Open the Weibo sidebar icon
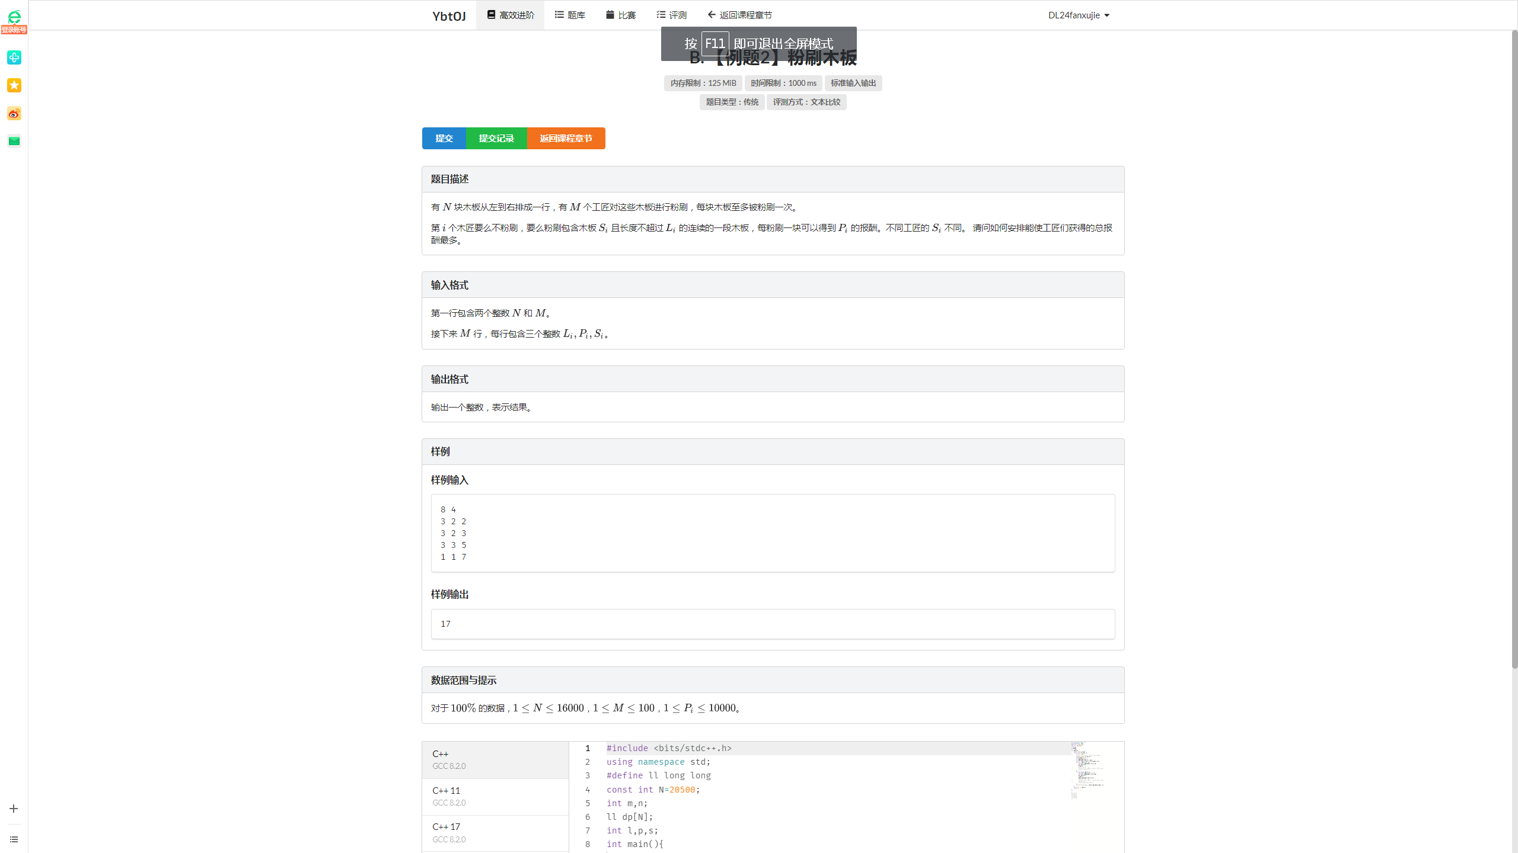Screen dimensions: 1518x853 [x=14, y=113]
